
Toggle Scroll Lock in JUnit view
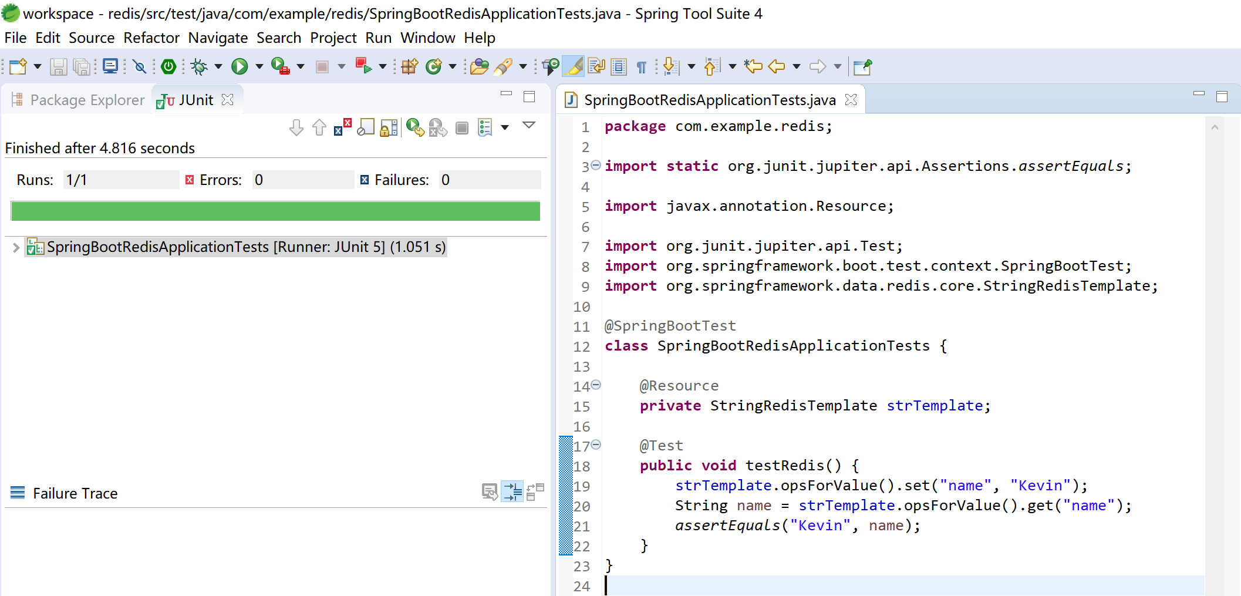[389, 127]
